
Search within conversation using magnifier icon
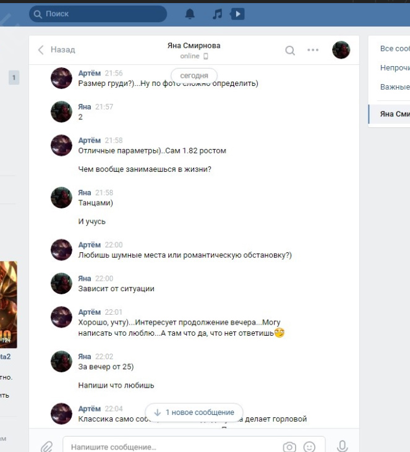(290, 51)
